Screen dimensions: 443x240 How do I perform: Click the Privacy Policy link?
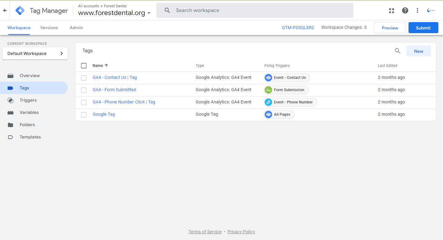(241, 232)
